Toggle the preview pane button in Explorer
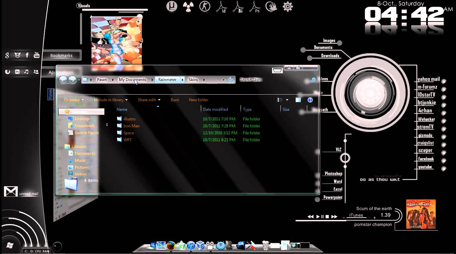Screen dimensions: 456x254 coord(298,100)
